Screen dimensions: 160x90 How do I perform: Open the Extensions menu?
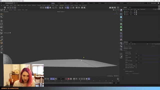[x=61, y=5]
